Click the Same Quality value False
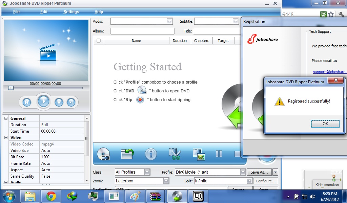 click(x=46, y=176)
